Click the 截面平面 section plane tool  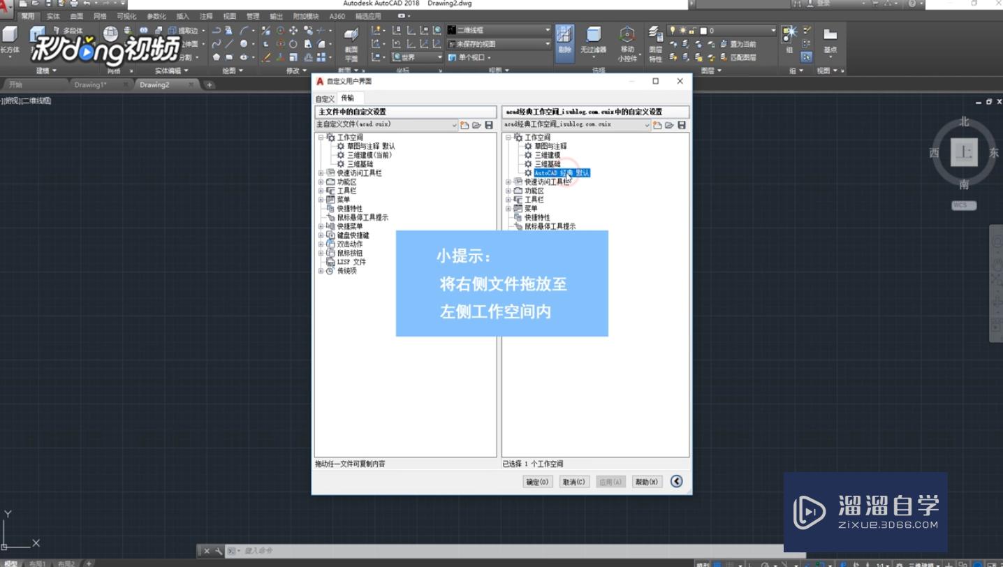click(351, 44)
